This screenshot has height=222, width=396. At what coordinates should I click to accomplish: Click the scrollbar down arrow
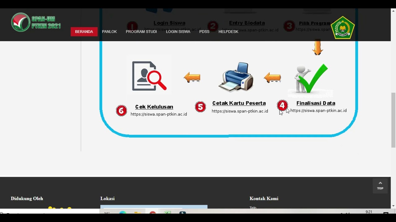pyautogui.click(x=393, y=206)
